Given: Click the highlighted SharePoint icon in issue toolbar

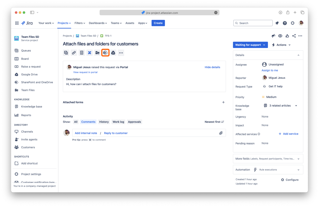Looking at the screenshot, I should tap(105, 53).
